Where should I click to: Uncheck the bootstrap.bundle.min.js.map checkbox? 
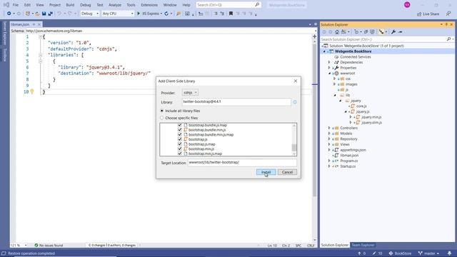click(x=180, y=135)
